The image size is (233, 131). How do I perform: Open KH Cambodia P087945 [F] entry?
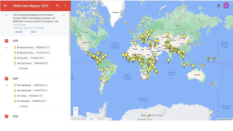32,85
